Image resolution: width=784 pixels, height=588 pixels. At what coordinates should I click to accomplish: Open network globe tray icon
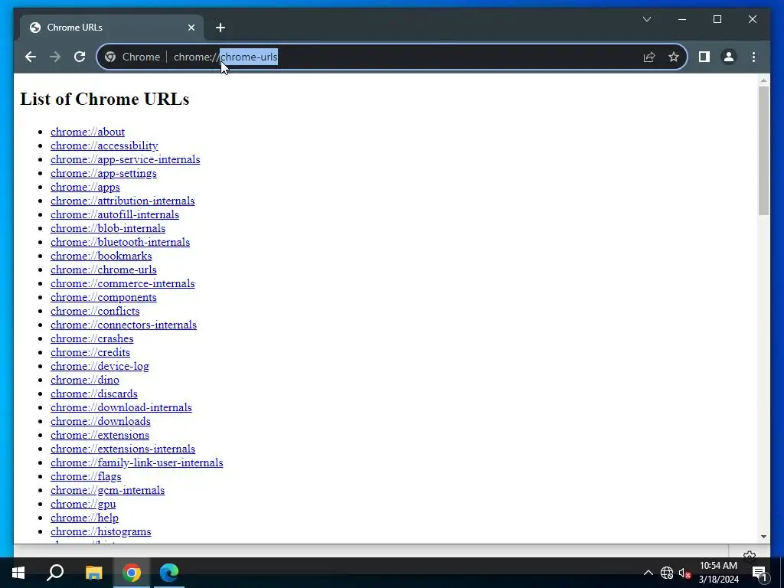(x=667, y=573)
